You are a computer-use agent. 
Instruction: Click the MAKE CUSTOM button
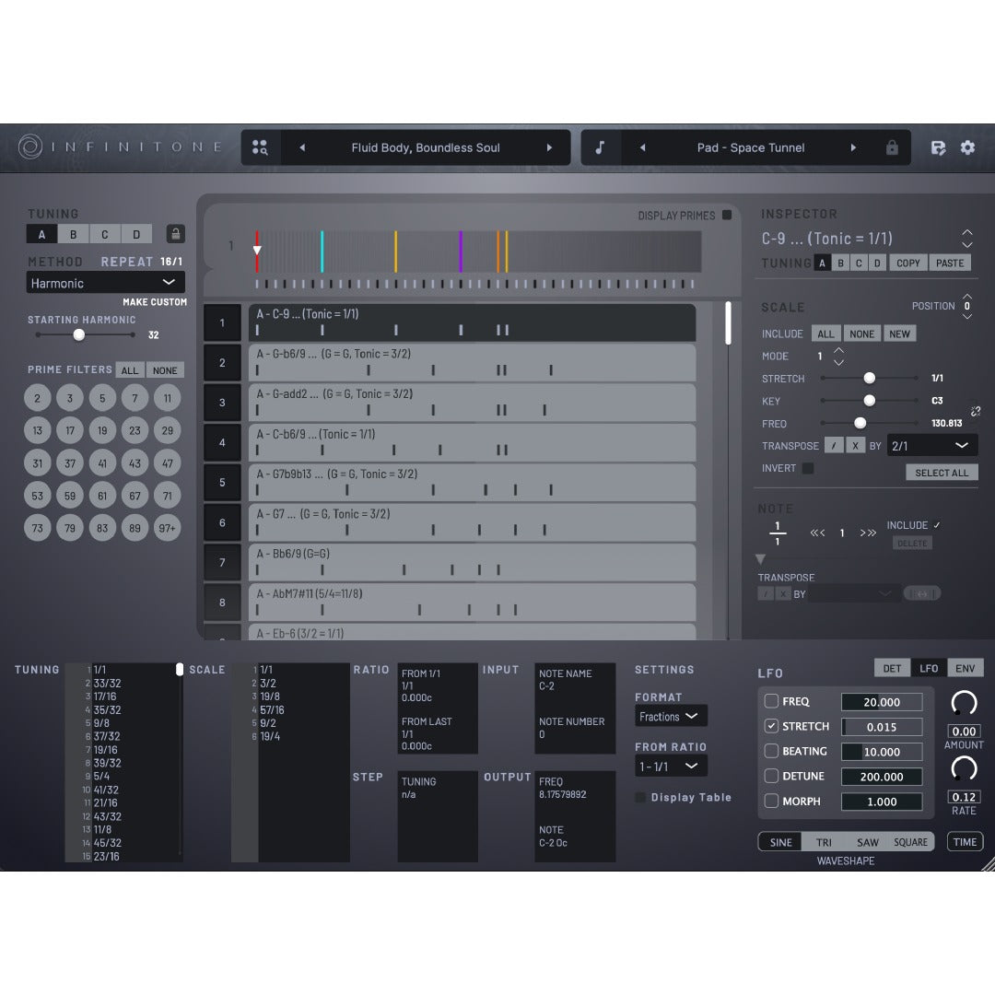[155, 301]
